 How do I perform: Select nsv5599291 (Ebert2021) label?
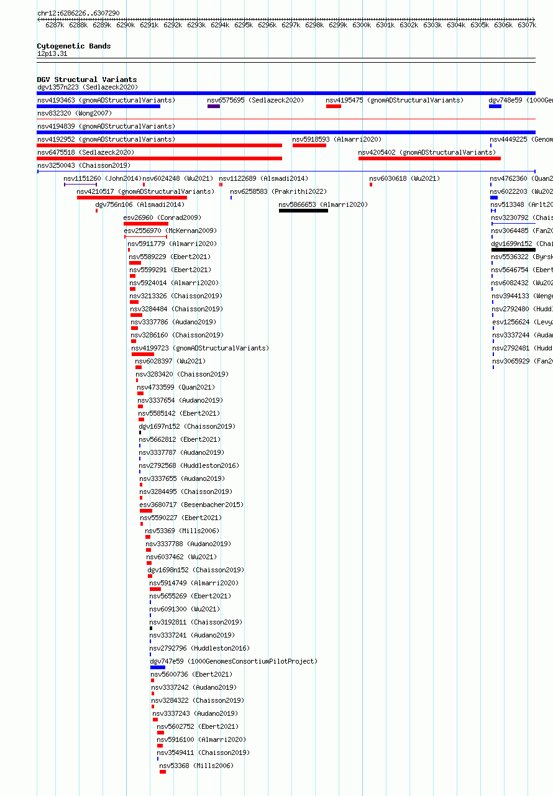click(x=170, y=270)
